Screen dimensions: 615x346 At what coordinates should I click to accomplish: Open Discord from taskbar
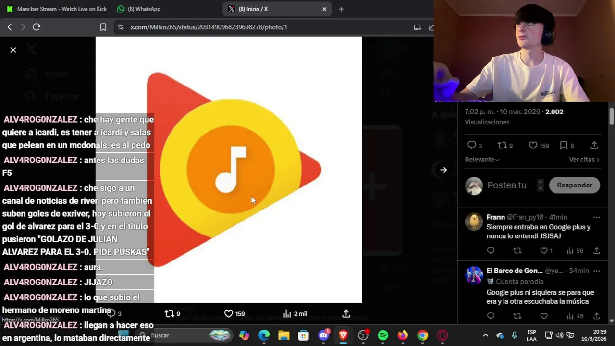coord(323,335)
